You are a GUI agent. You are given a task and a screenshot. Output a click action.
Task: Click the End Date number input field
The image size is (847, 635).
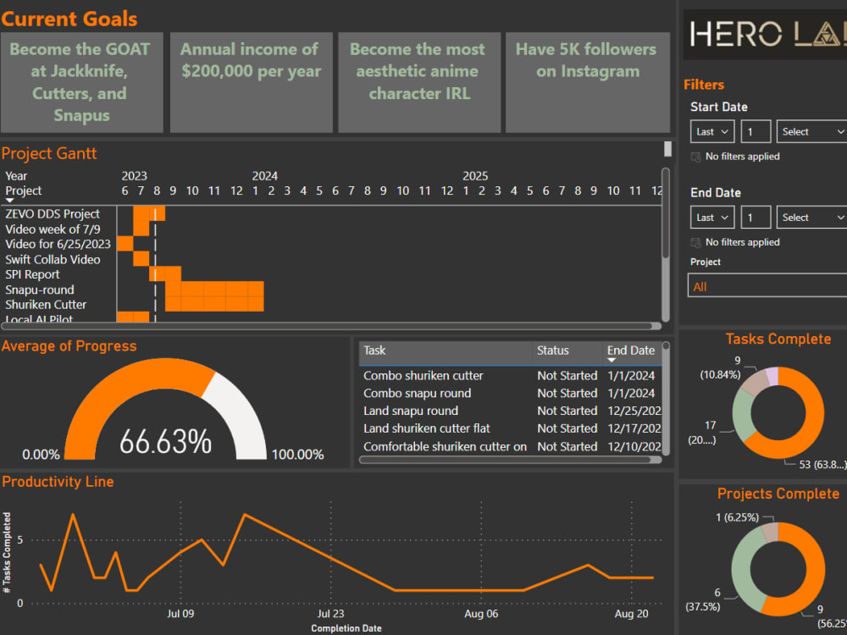(756, 218)
